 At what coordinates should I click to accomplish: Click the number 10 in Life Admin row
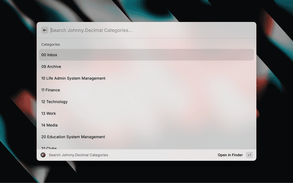pyautogui.click(x=43, y=78)
